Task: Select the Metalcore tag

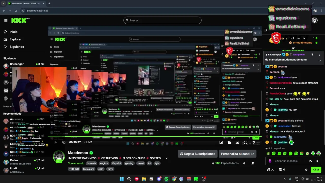Action: click(89, 169)
